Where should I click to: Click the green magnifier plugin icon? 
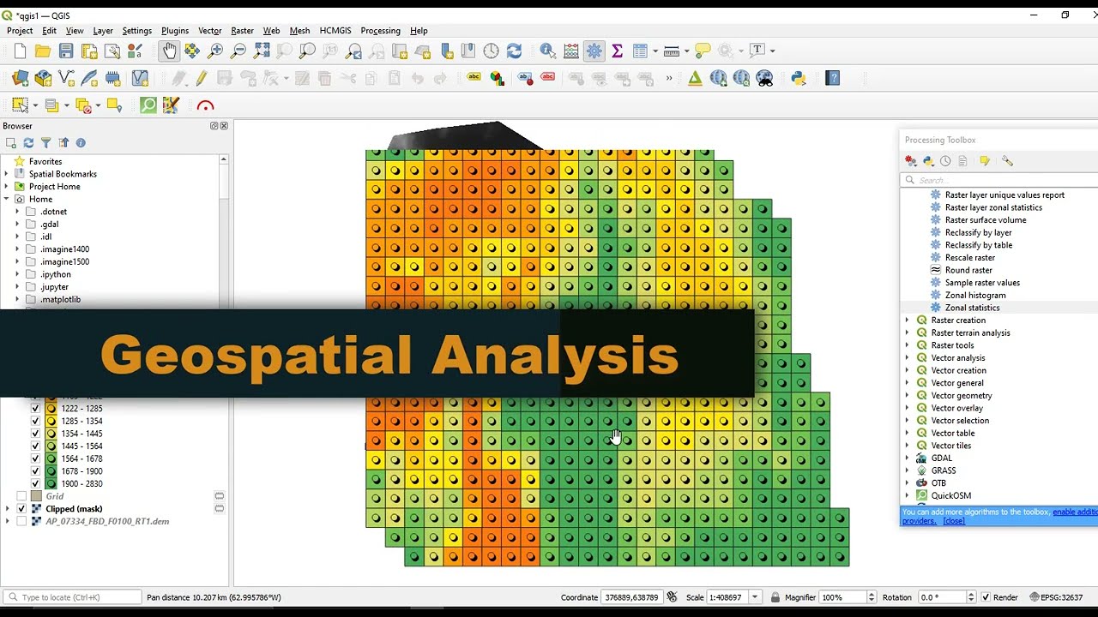click(148, 105)
